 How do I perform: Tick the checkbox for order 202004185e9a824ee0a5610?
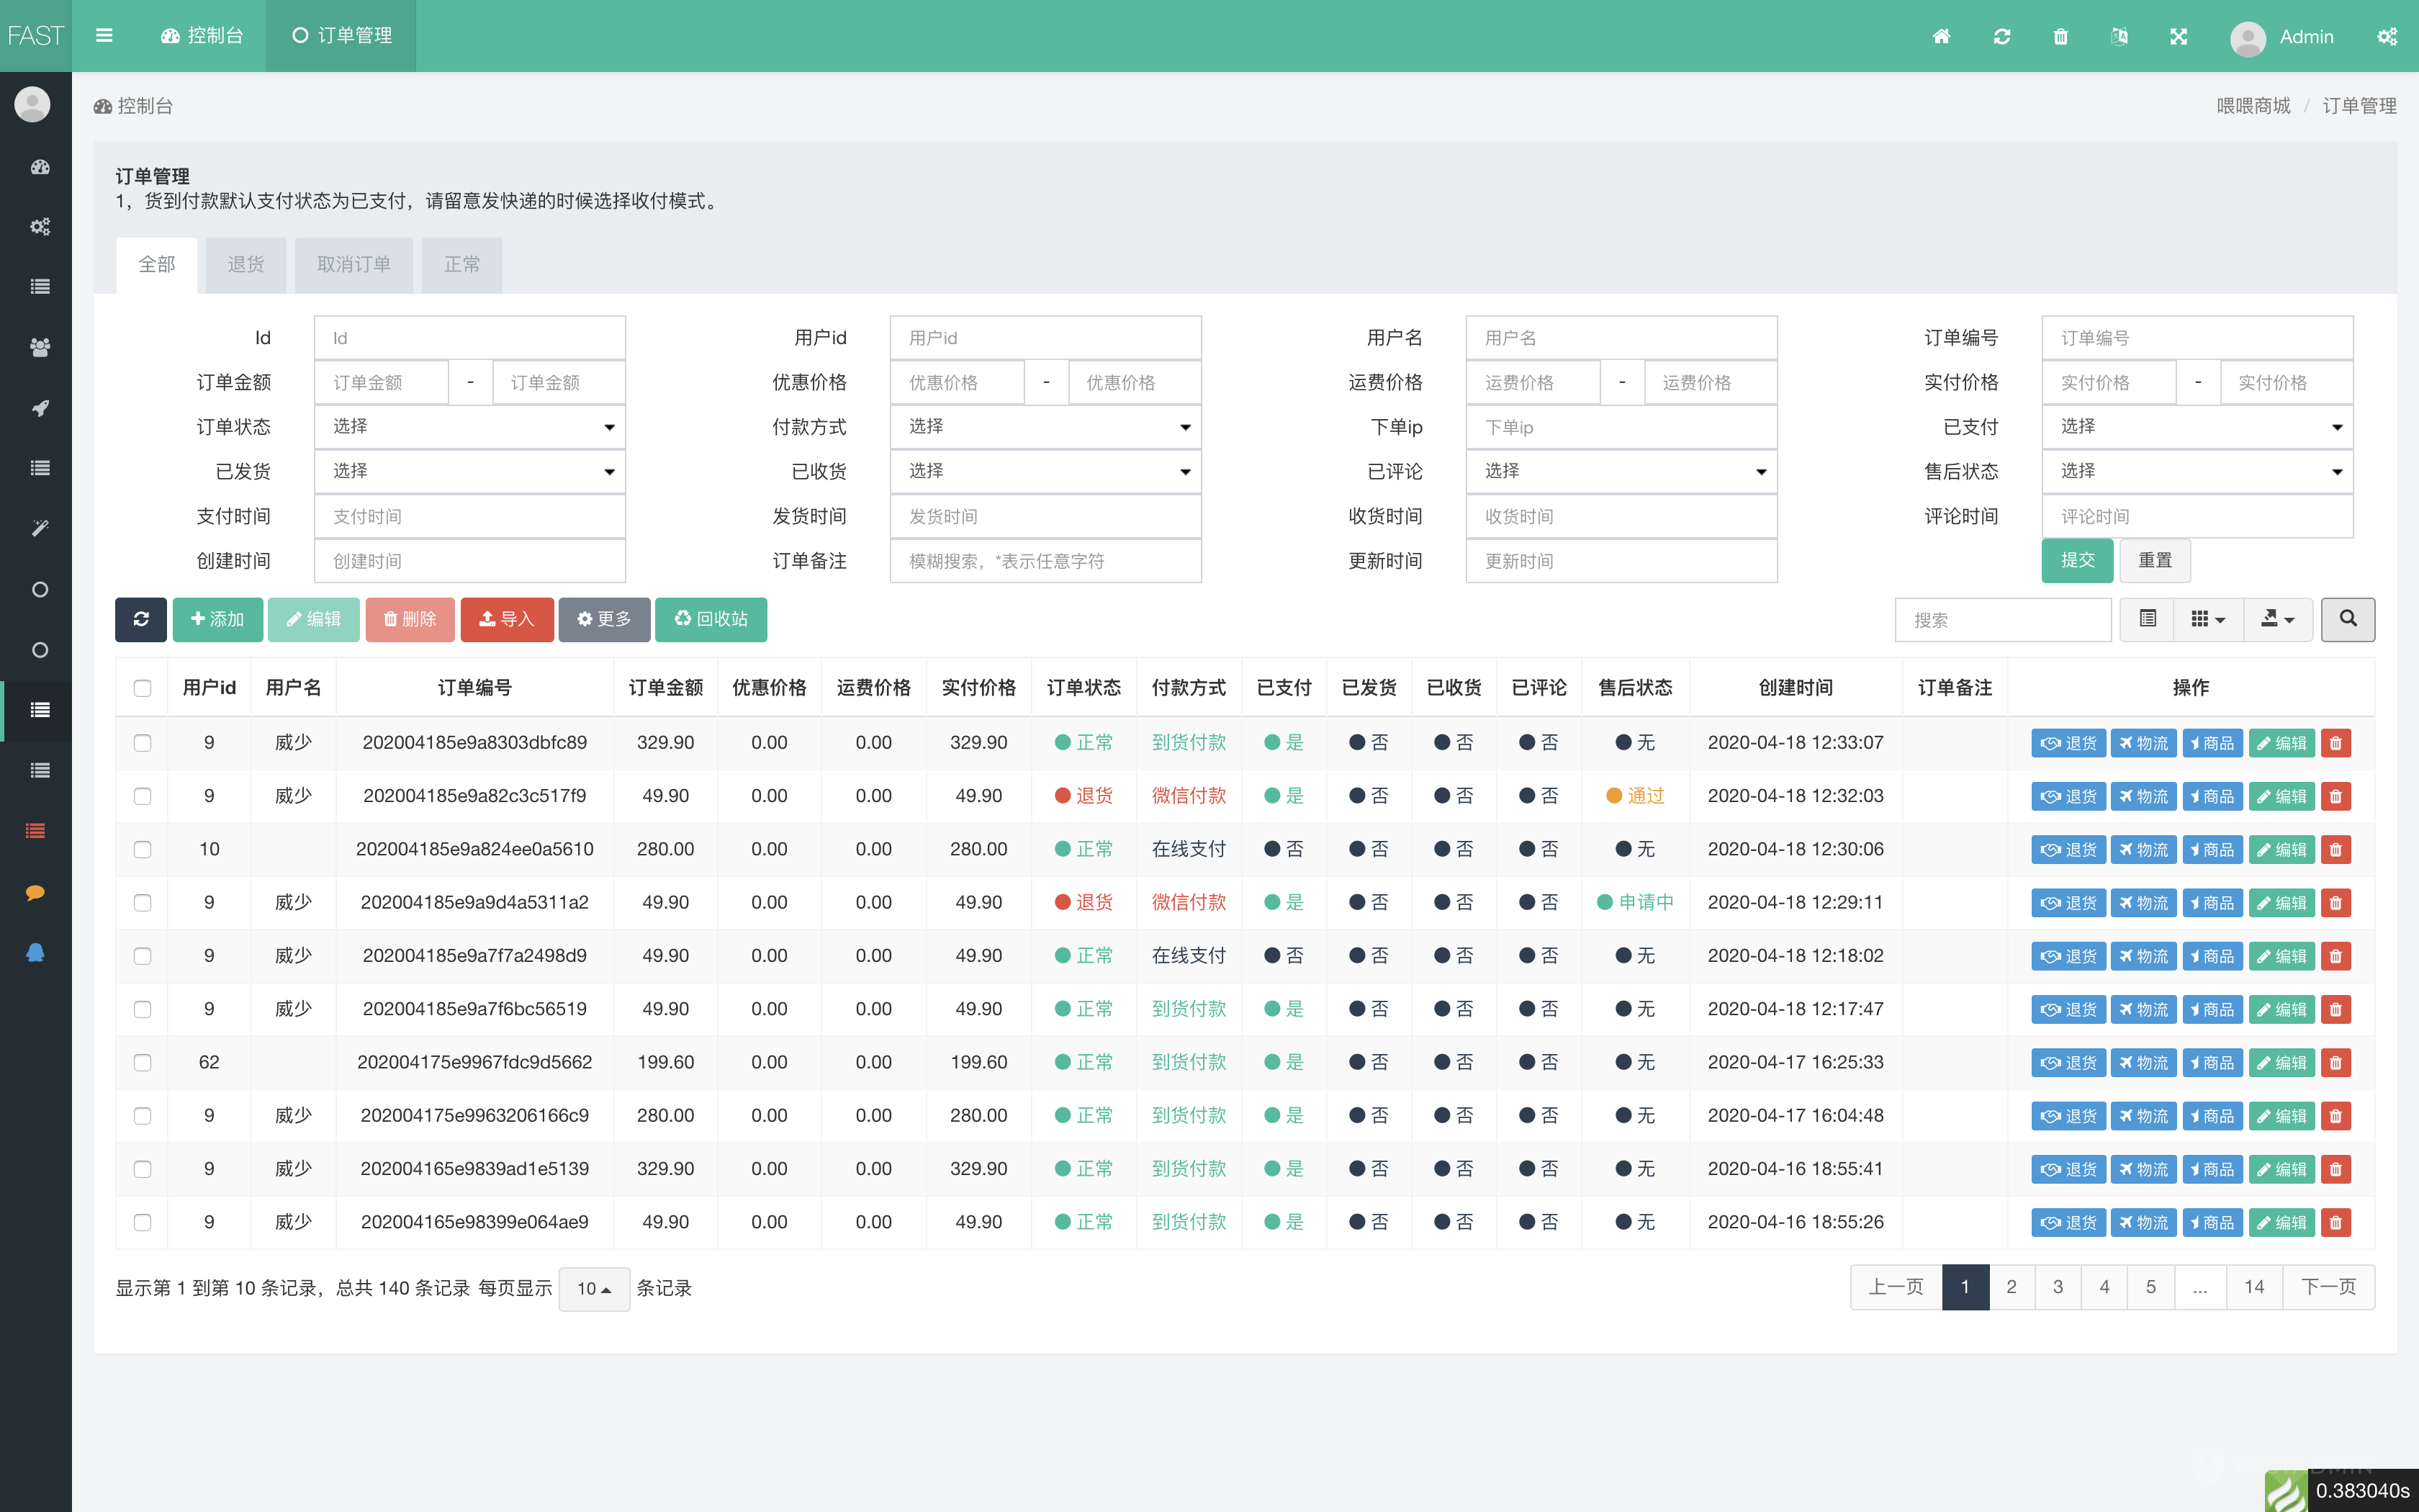(142, 849)
